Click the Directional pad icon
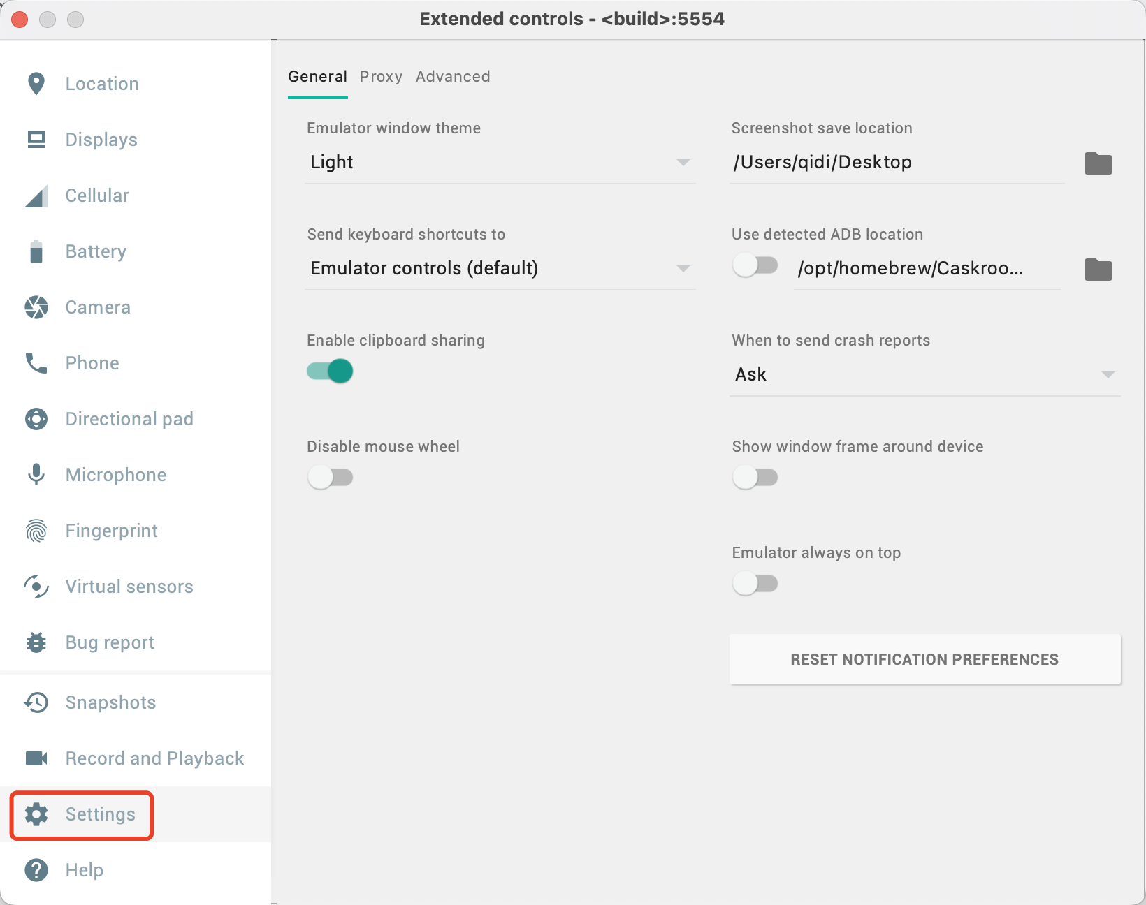The height and width of the screenshot is (905, 1146). pyautogui.click(x=36, y=419)
